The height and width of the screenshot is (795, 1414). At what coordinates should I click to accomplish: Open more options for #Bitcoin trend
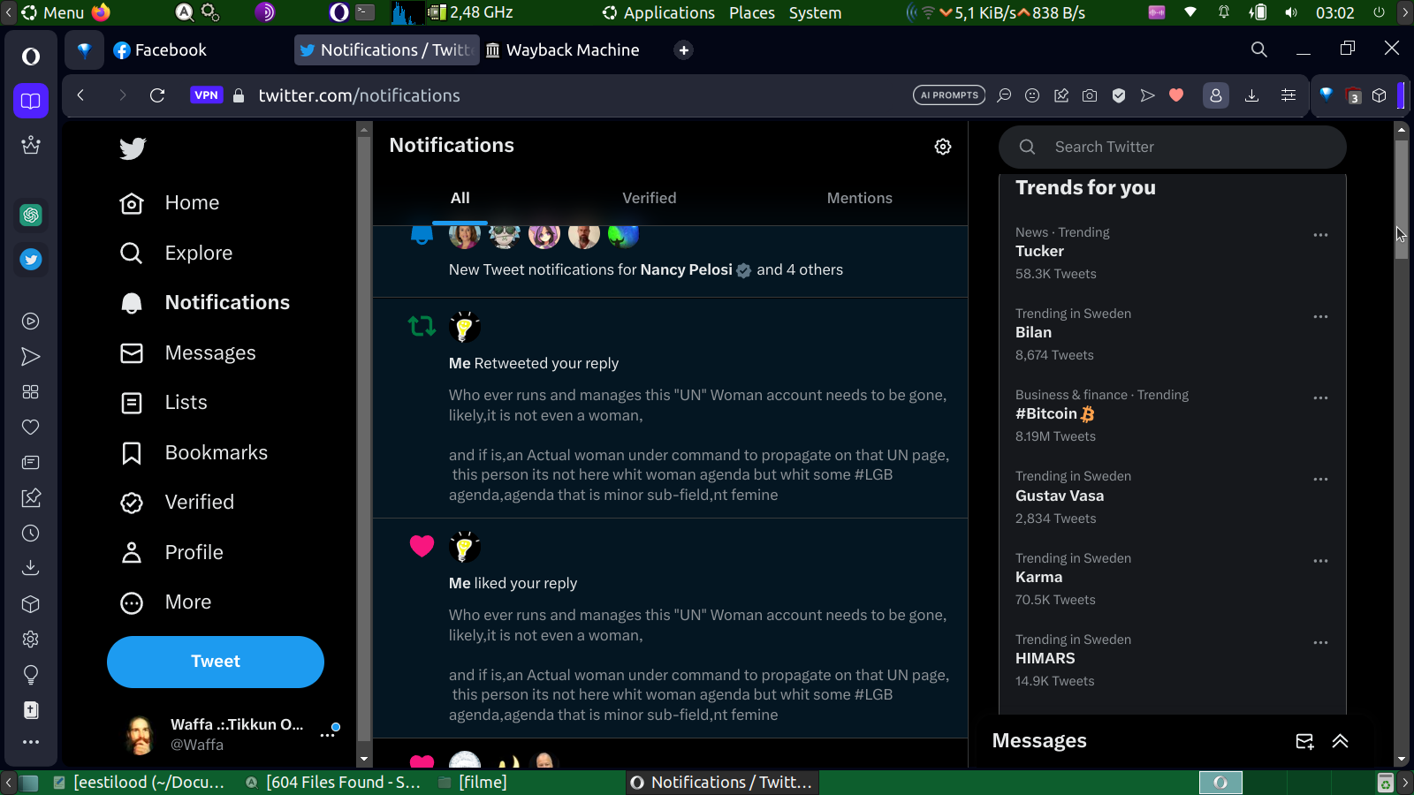click(x=1320, y=397)
